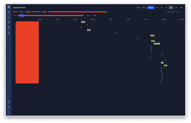Open the Docs book icon
The height and width of the screenshot is (123, 191).
coord(9,102)
